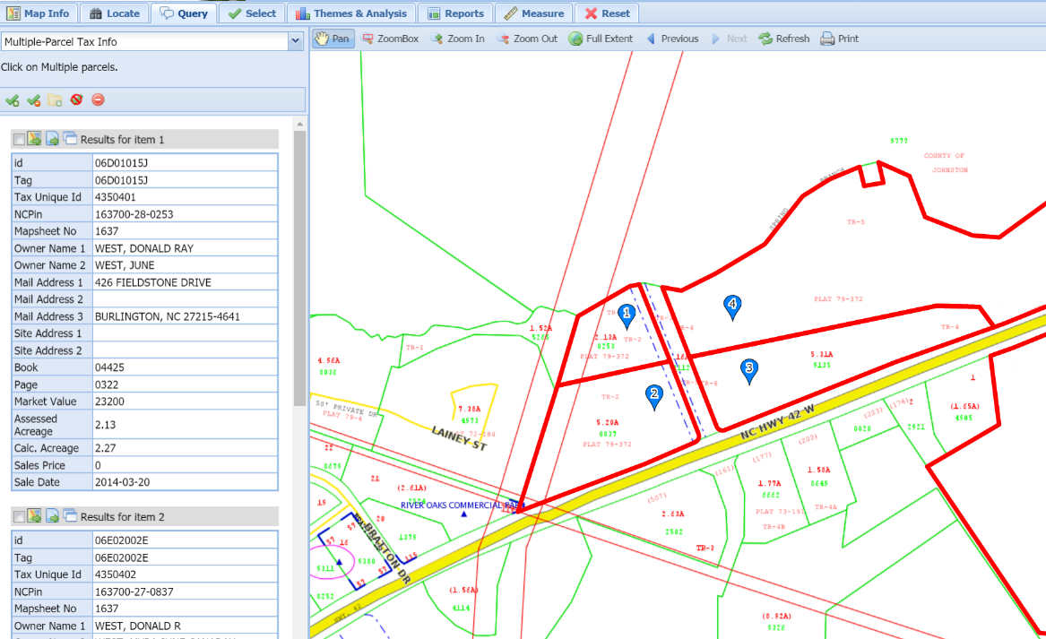Screen dimensions: 1046x639
Task: Switch to the Map Info tab
Action: pyautogui.click(x=38, y=13)
